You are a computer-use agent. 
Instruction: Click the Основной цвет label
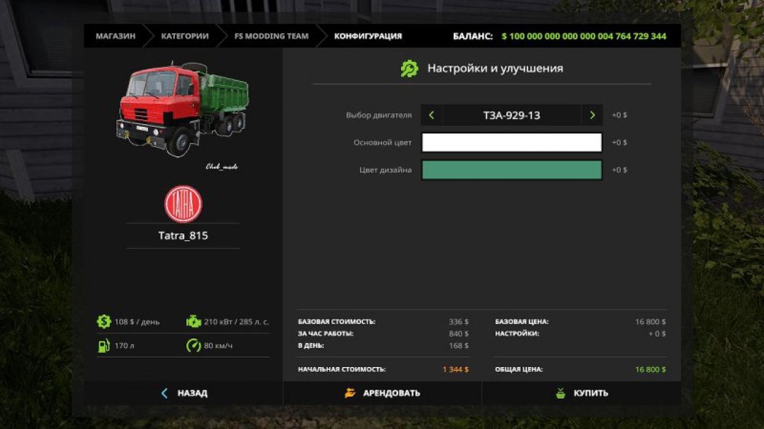tap(383, 142)
